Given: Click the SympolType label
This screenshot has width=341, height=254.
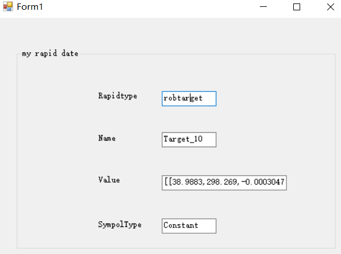Looking at the screenshot, I should coord(120,225).
